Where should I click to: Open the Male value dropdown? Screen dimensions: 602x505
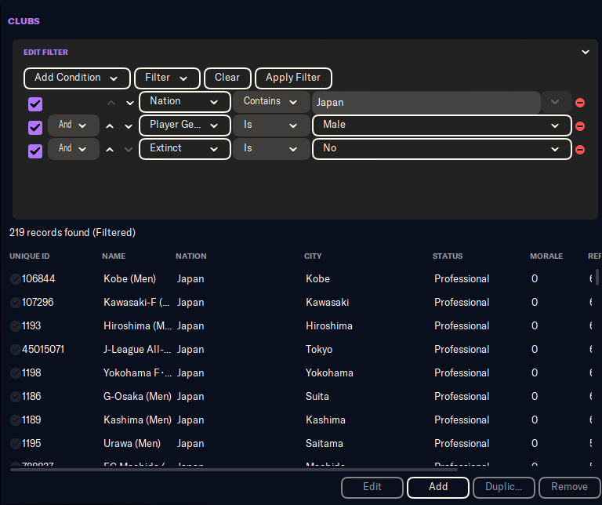click(x=441, y=125)
